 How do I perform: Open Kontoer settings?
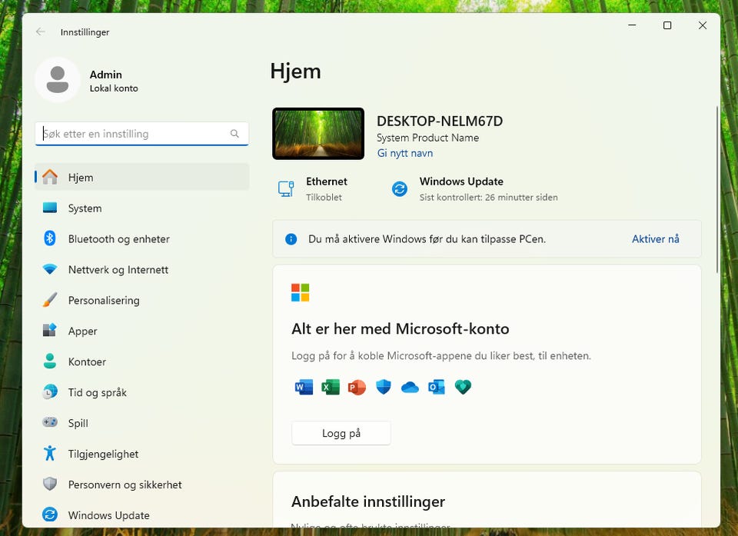click(141, 361)
